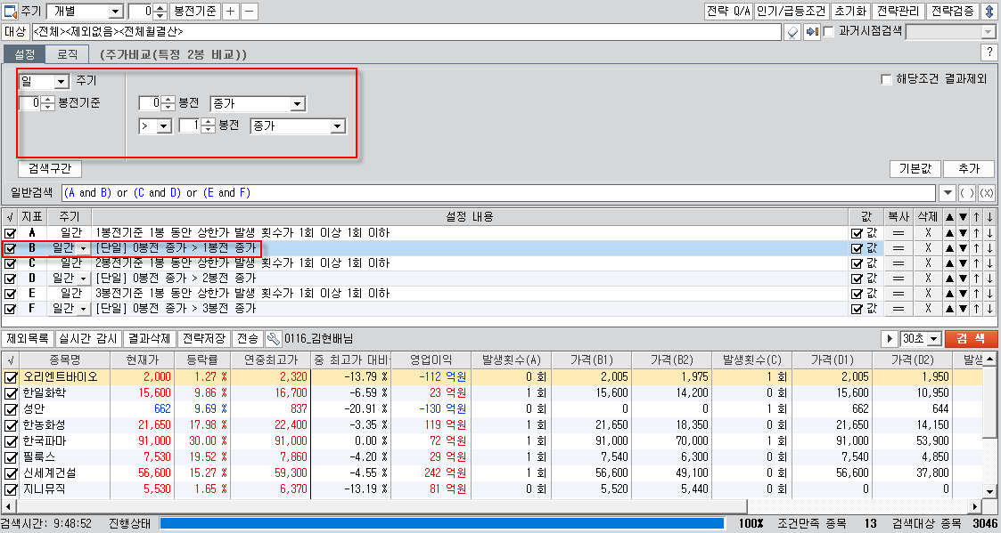This screenshot has height=533, width=1001.
Task: Check the 해당조건 결과제외 checkbox
Action: tap(886, 79)
